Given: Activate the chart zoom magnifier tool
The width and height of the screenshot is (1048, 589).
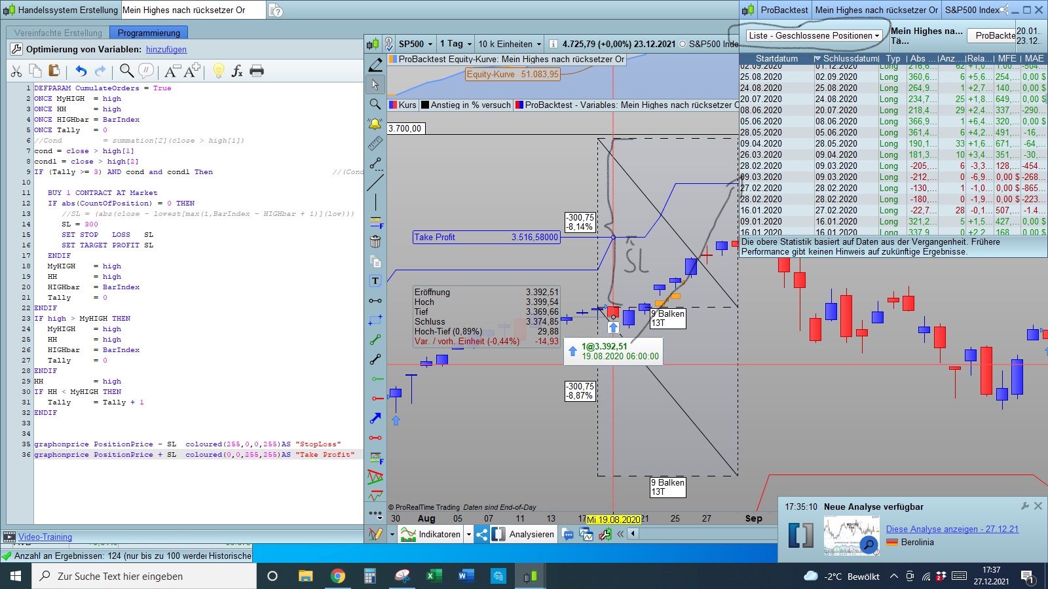Looking at the screenshot, I should (x=375, y=104).
